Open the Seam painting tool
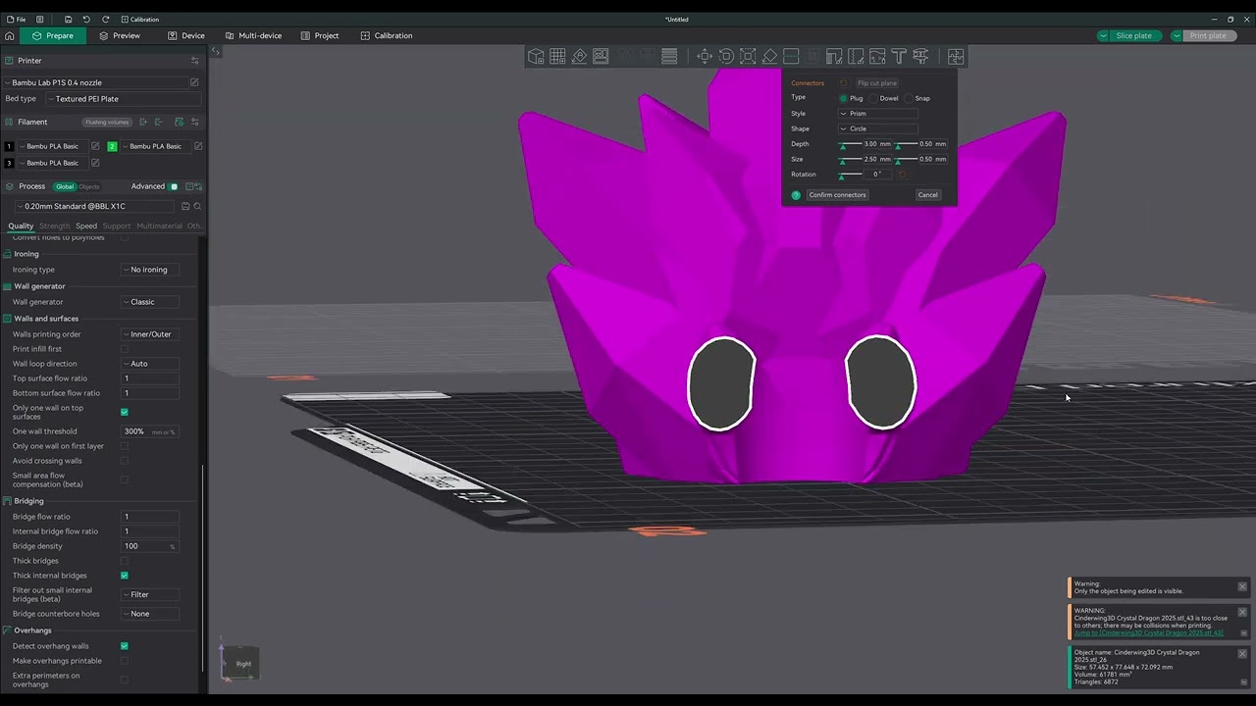The width and height of the screenshot is (1256, 706). point(856,56)
